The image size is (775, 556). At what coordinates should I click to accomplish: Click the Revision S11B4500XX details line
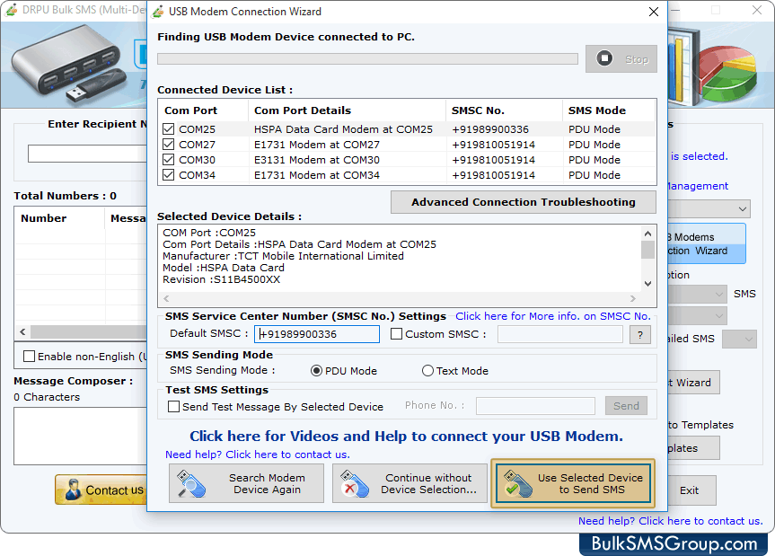click(x=222, y=279)
